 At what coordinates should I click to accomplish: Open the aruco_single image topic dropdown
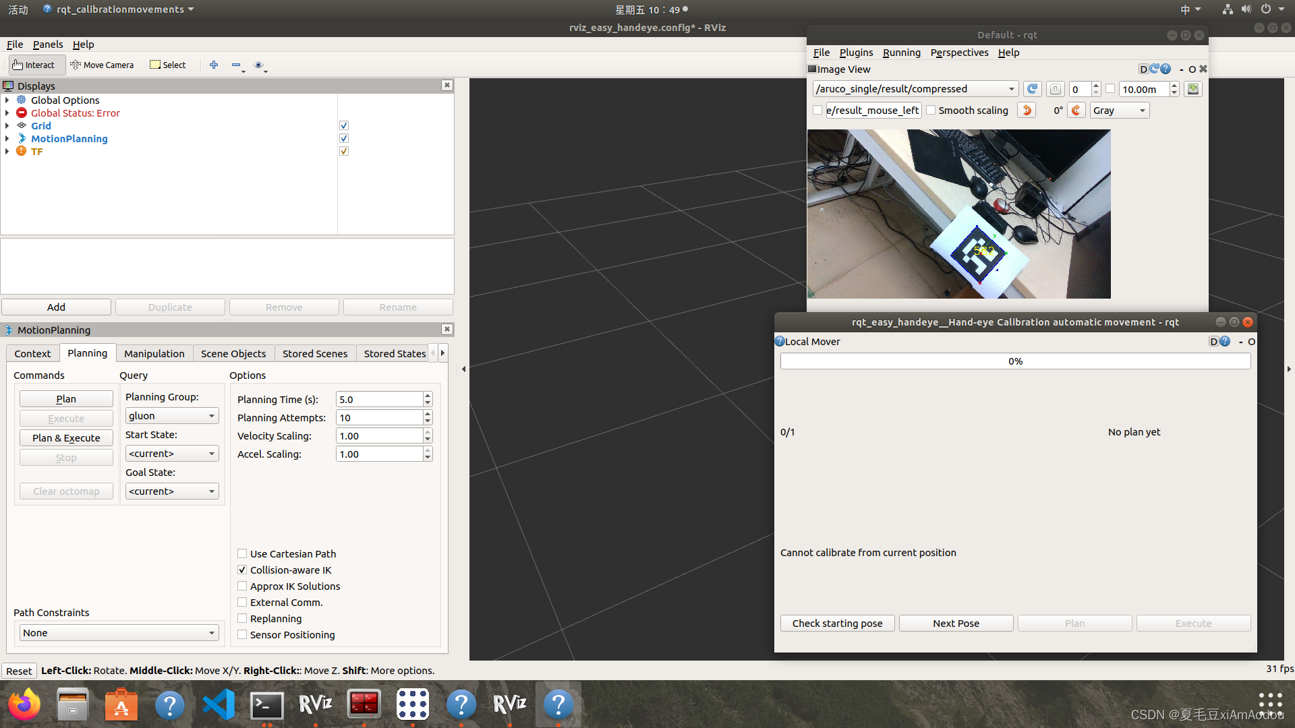click(916, 89)
